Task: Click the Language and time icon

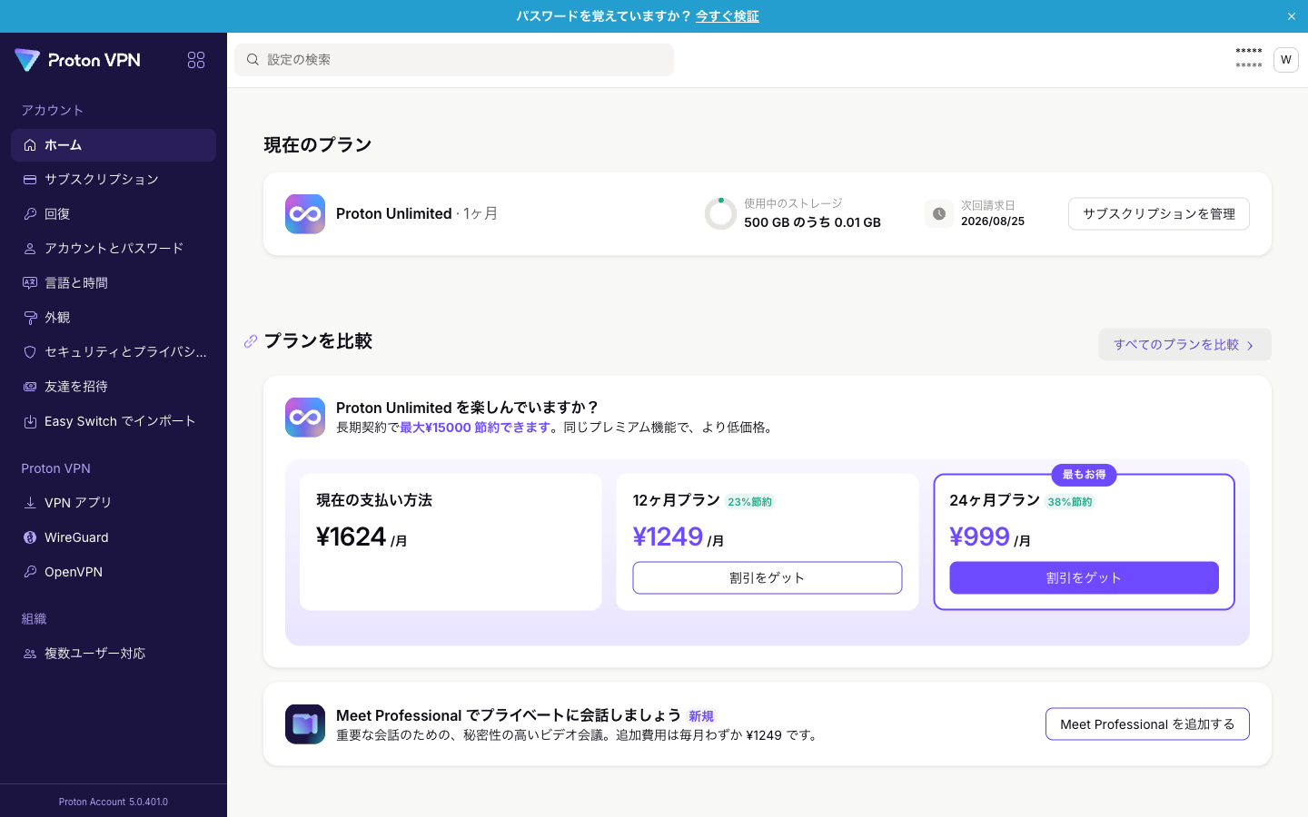Action: (x=30, y=283)
